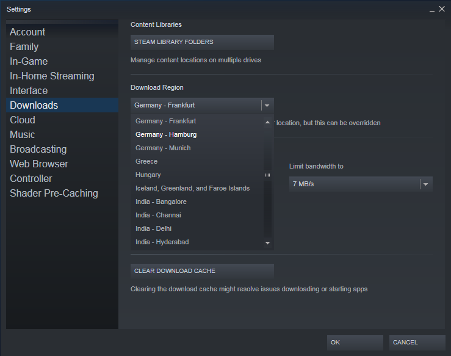This screenshot has width=451, height=356.
Task: Open Web Browser settings
Action: click(62, 164)
